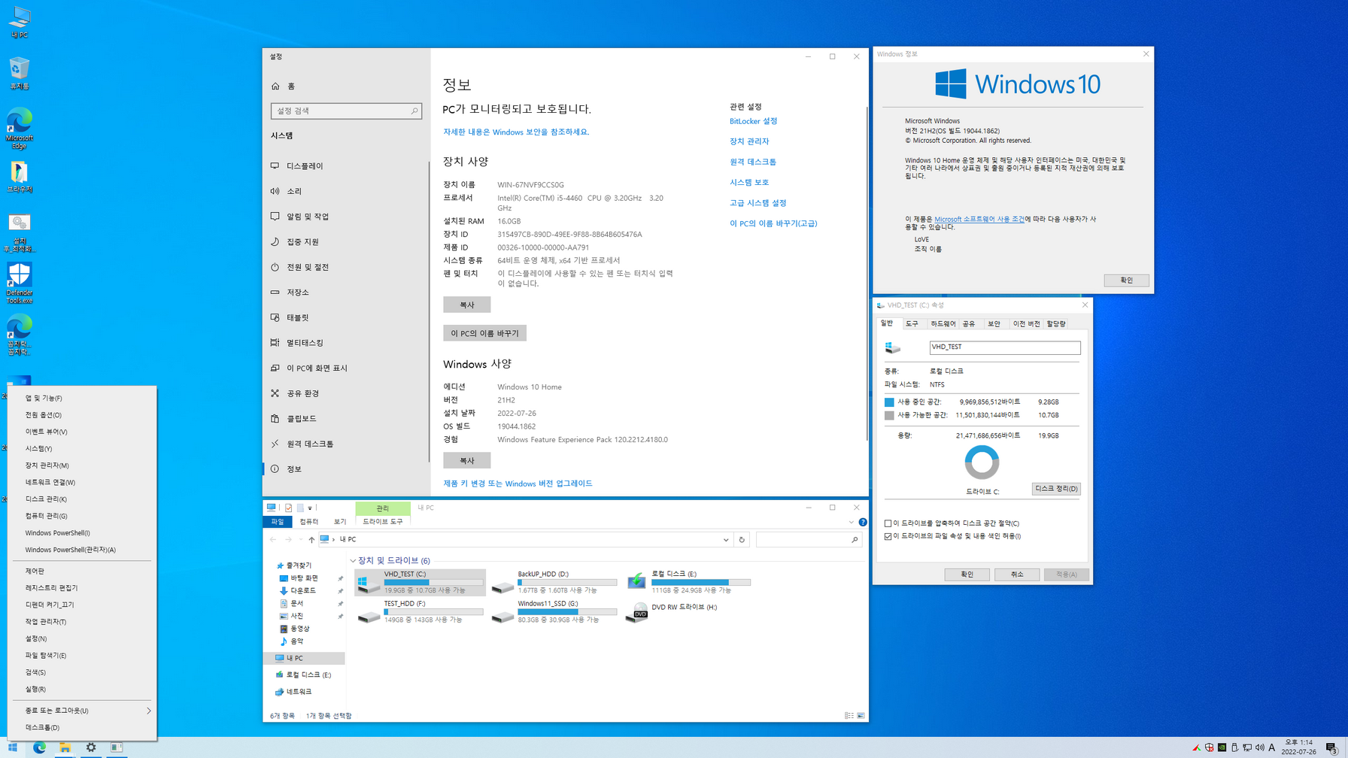Open Microsoft Edge from the taskbar

pyautogui.click(x=39, y=747)
